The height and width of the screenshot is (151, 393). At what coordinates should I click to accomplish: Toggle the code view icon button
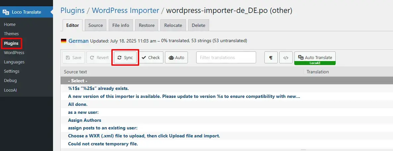(286, 57)
